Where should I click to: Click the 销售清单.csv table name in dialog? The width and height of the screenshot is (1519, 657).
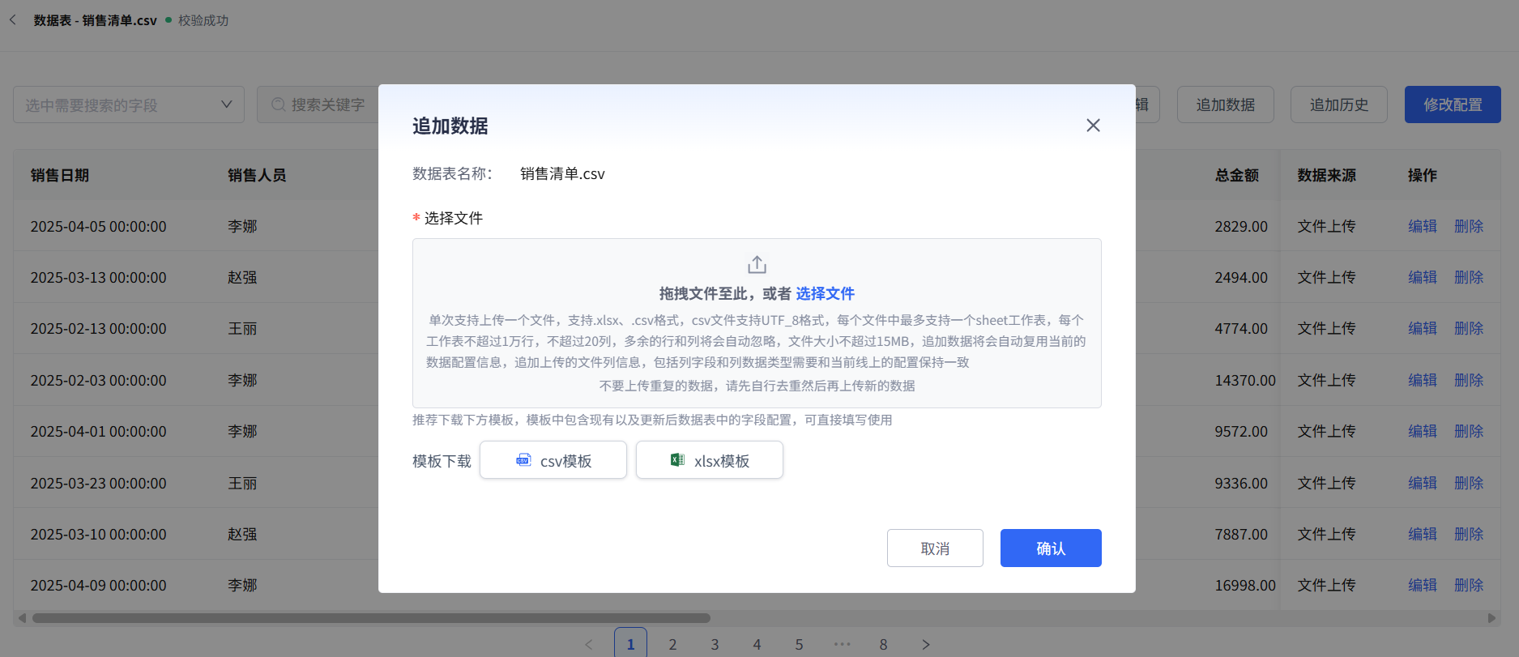pos(562,173)
